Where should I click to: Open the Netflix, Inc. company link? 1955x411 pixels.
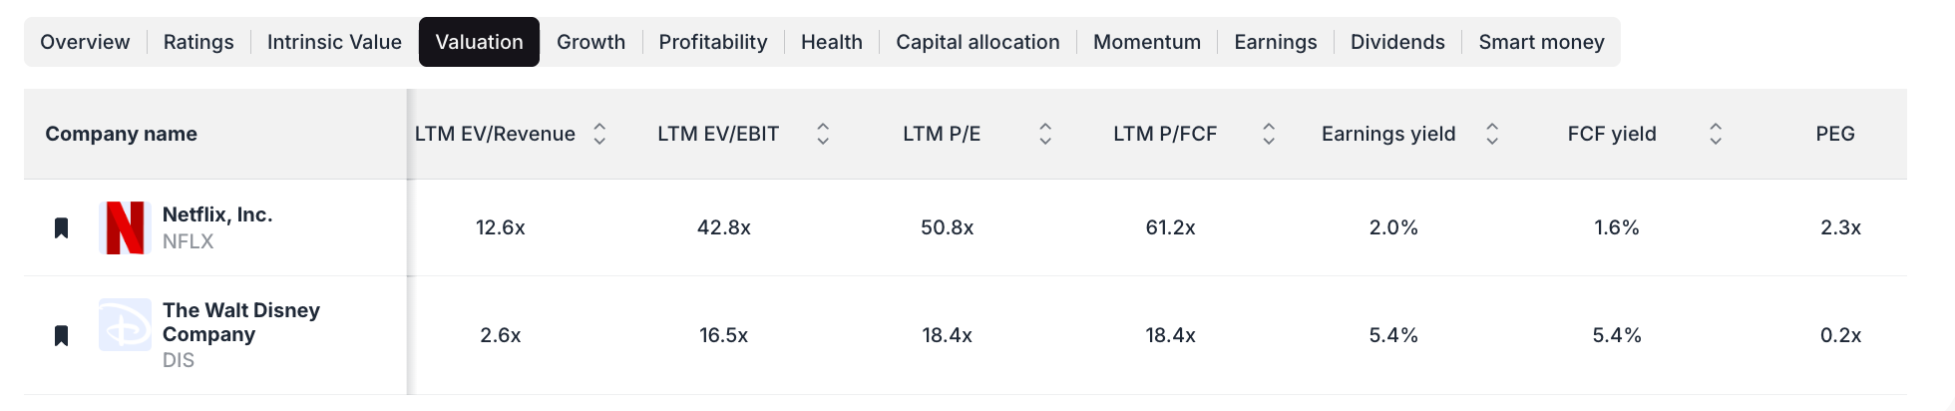(217, 214)
